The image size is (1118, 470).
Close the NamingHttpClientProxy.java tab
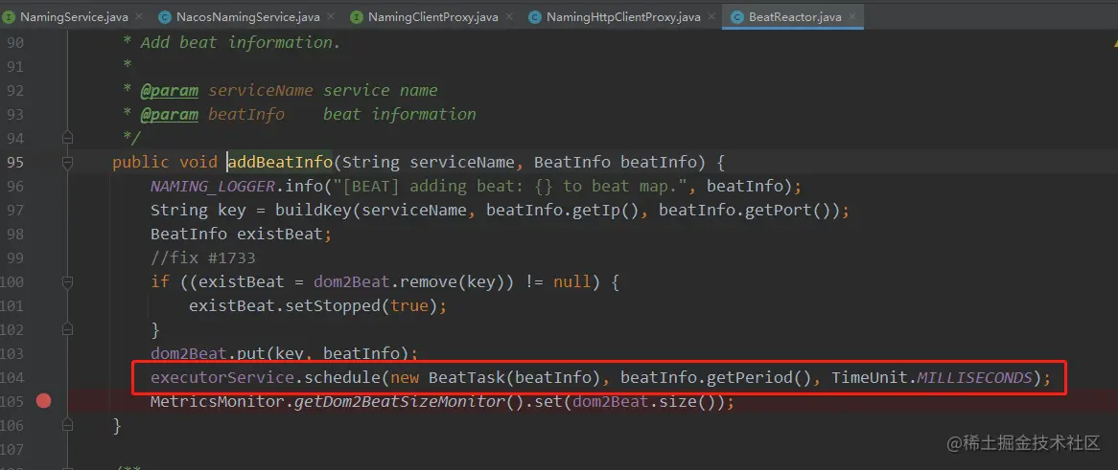click(710, 16)
